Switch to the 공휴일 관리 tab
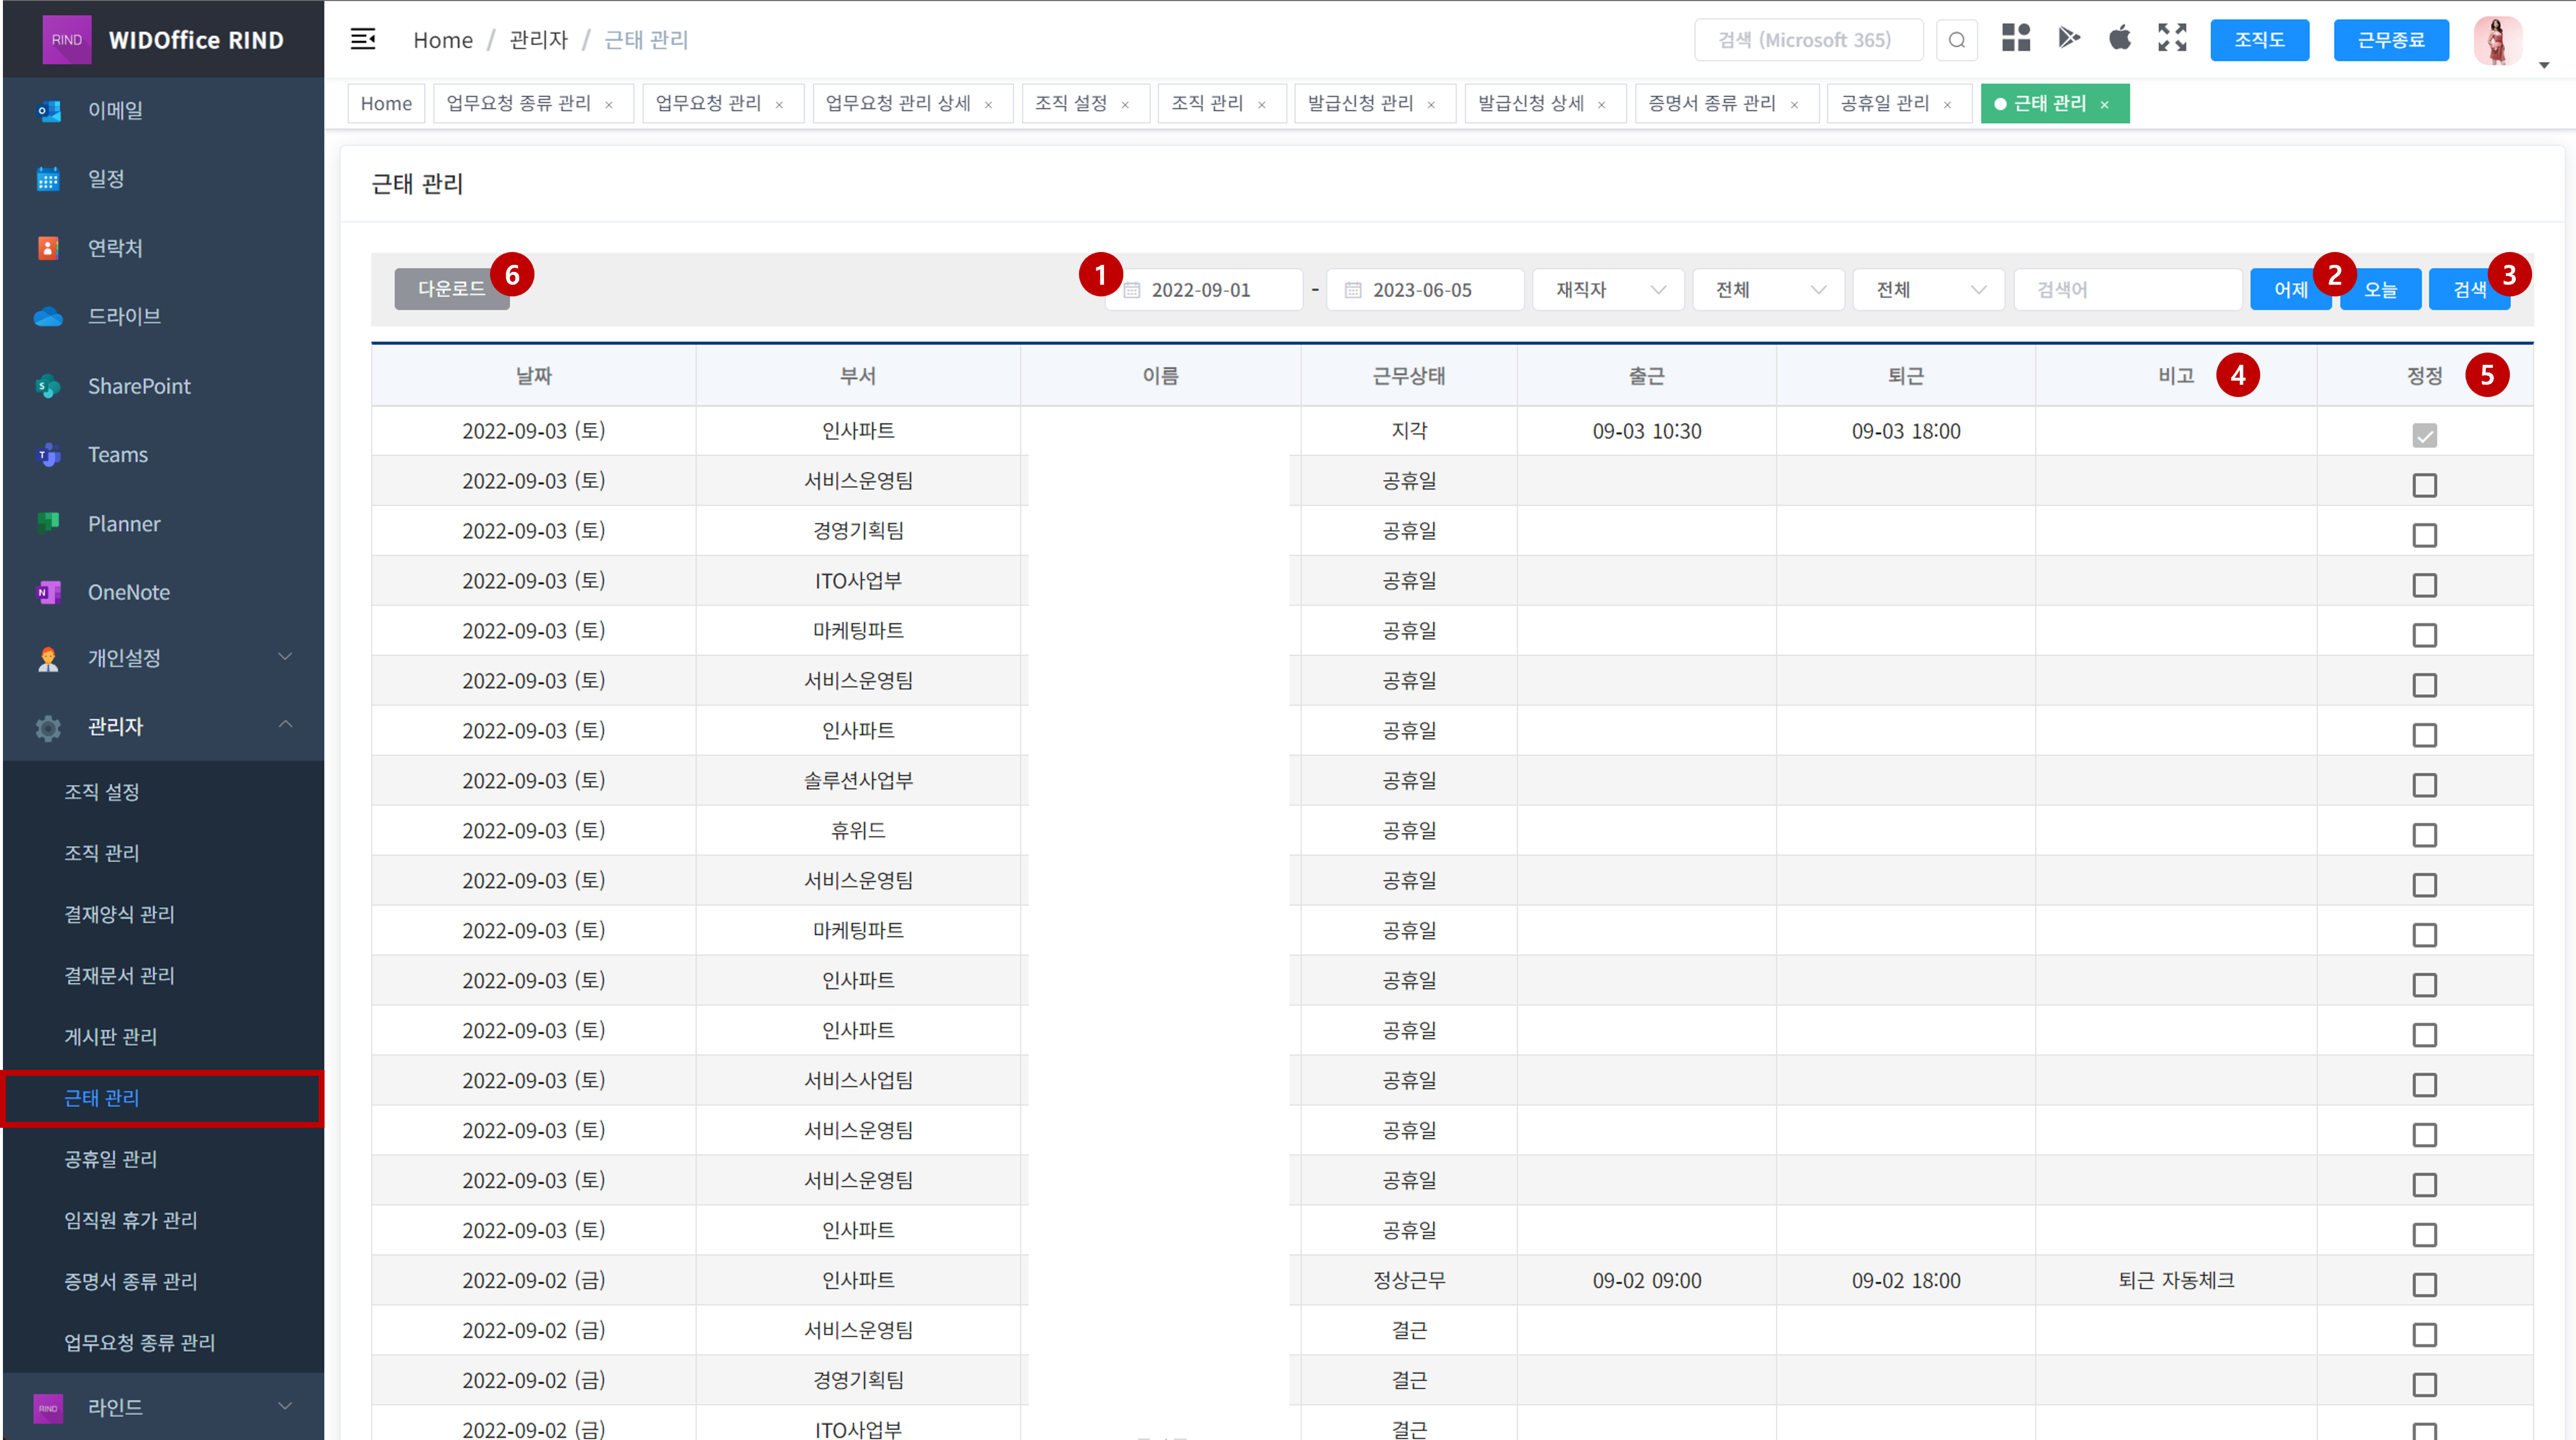The height and width of the screenshot is (1440, 2576). (1884, 104)
